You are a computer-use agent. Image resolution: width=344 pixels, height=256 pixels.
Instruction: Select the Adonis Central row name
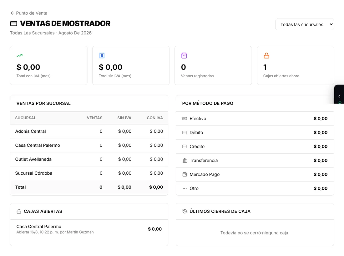tap(31, 131)
